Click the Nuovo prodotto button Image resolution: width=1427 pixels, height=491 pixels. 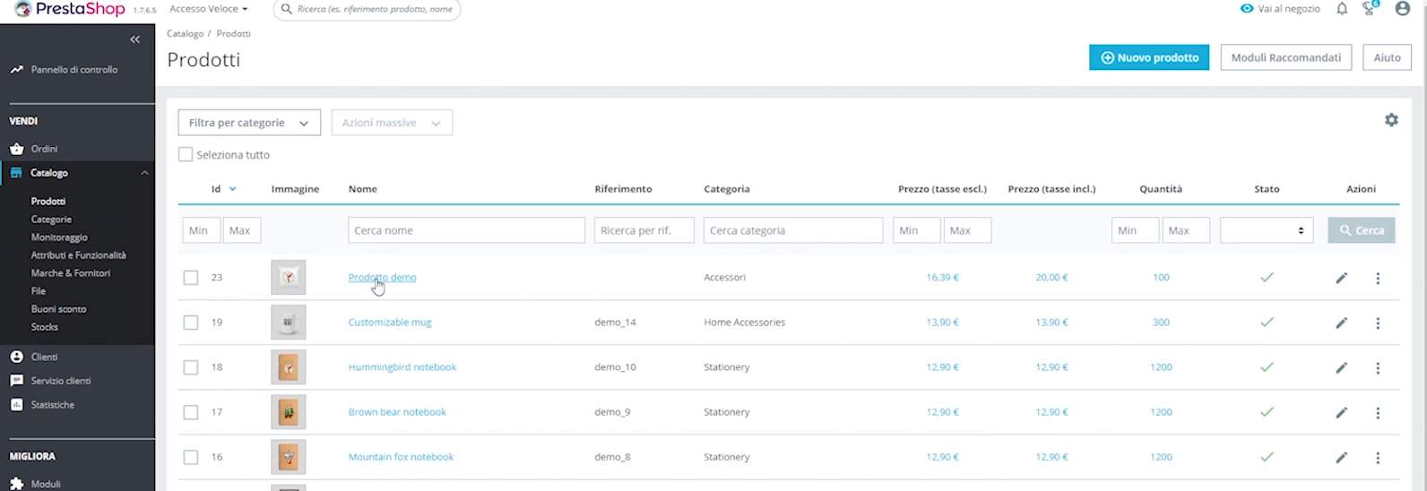click(x=1148, y=57)
